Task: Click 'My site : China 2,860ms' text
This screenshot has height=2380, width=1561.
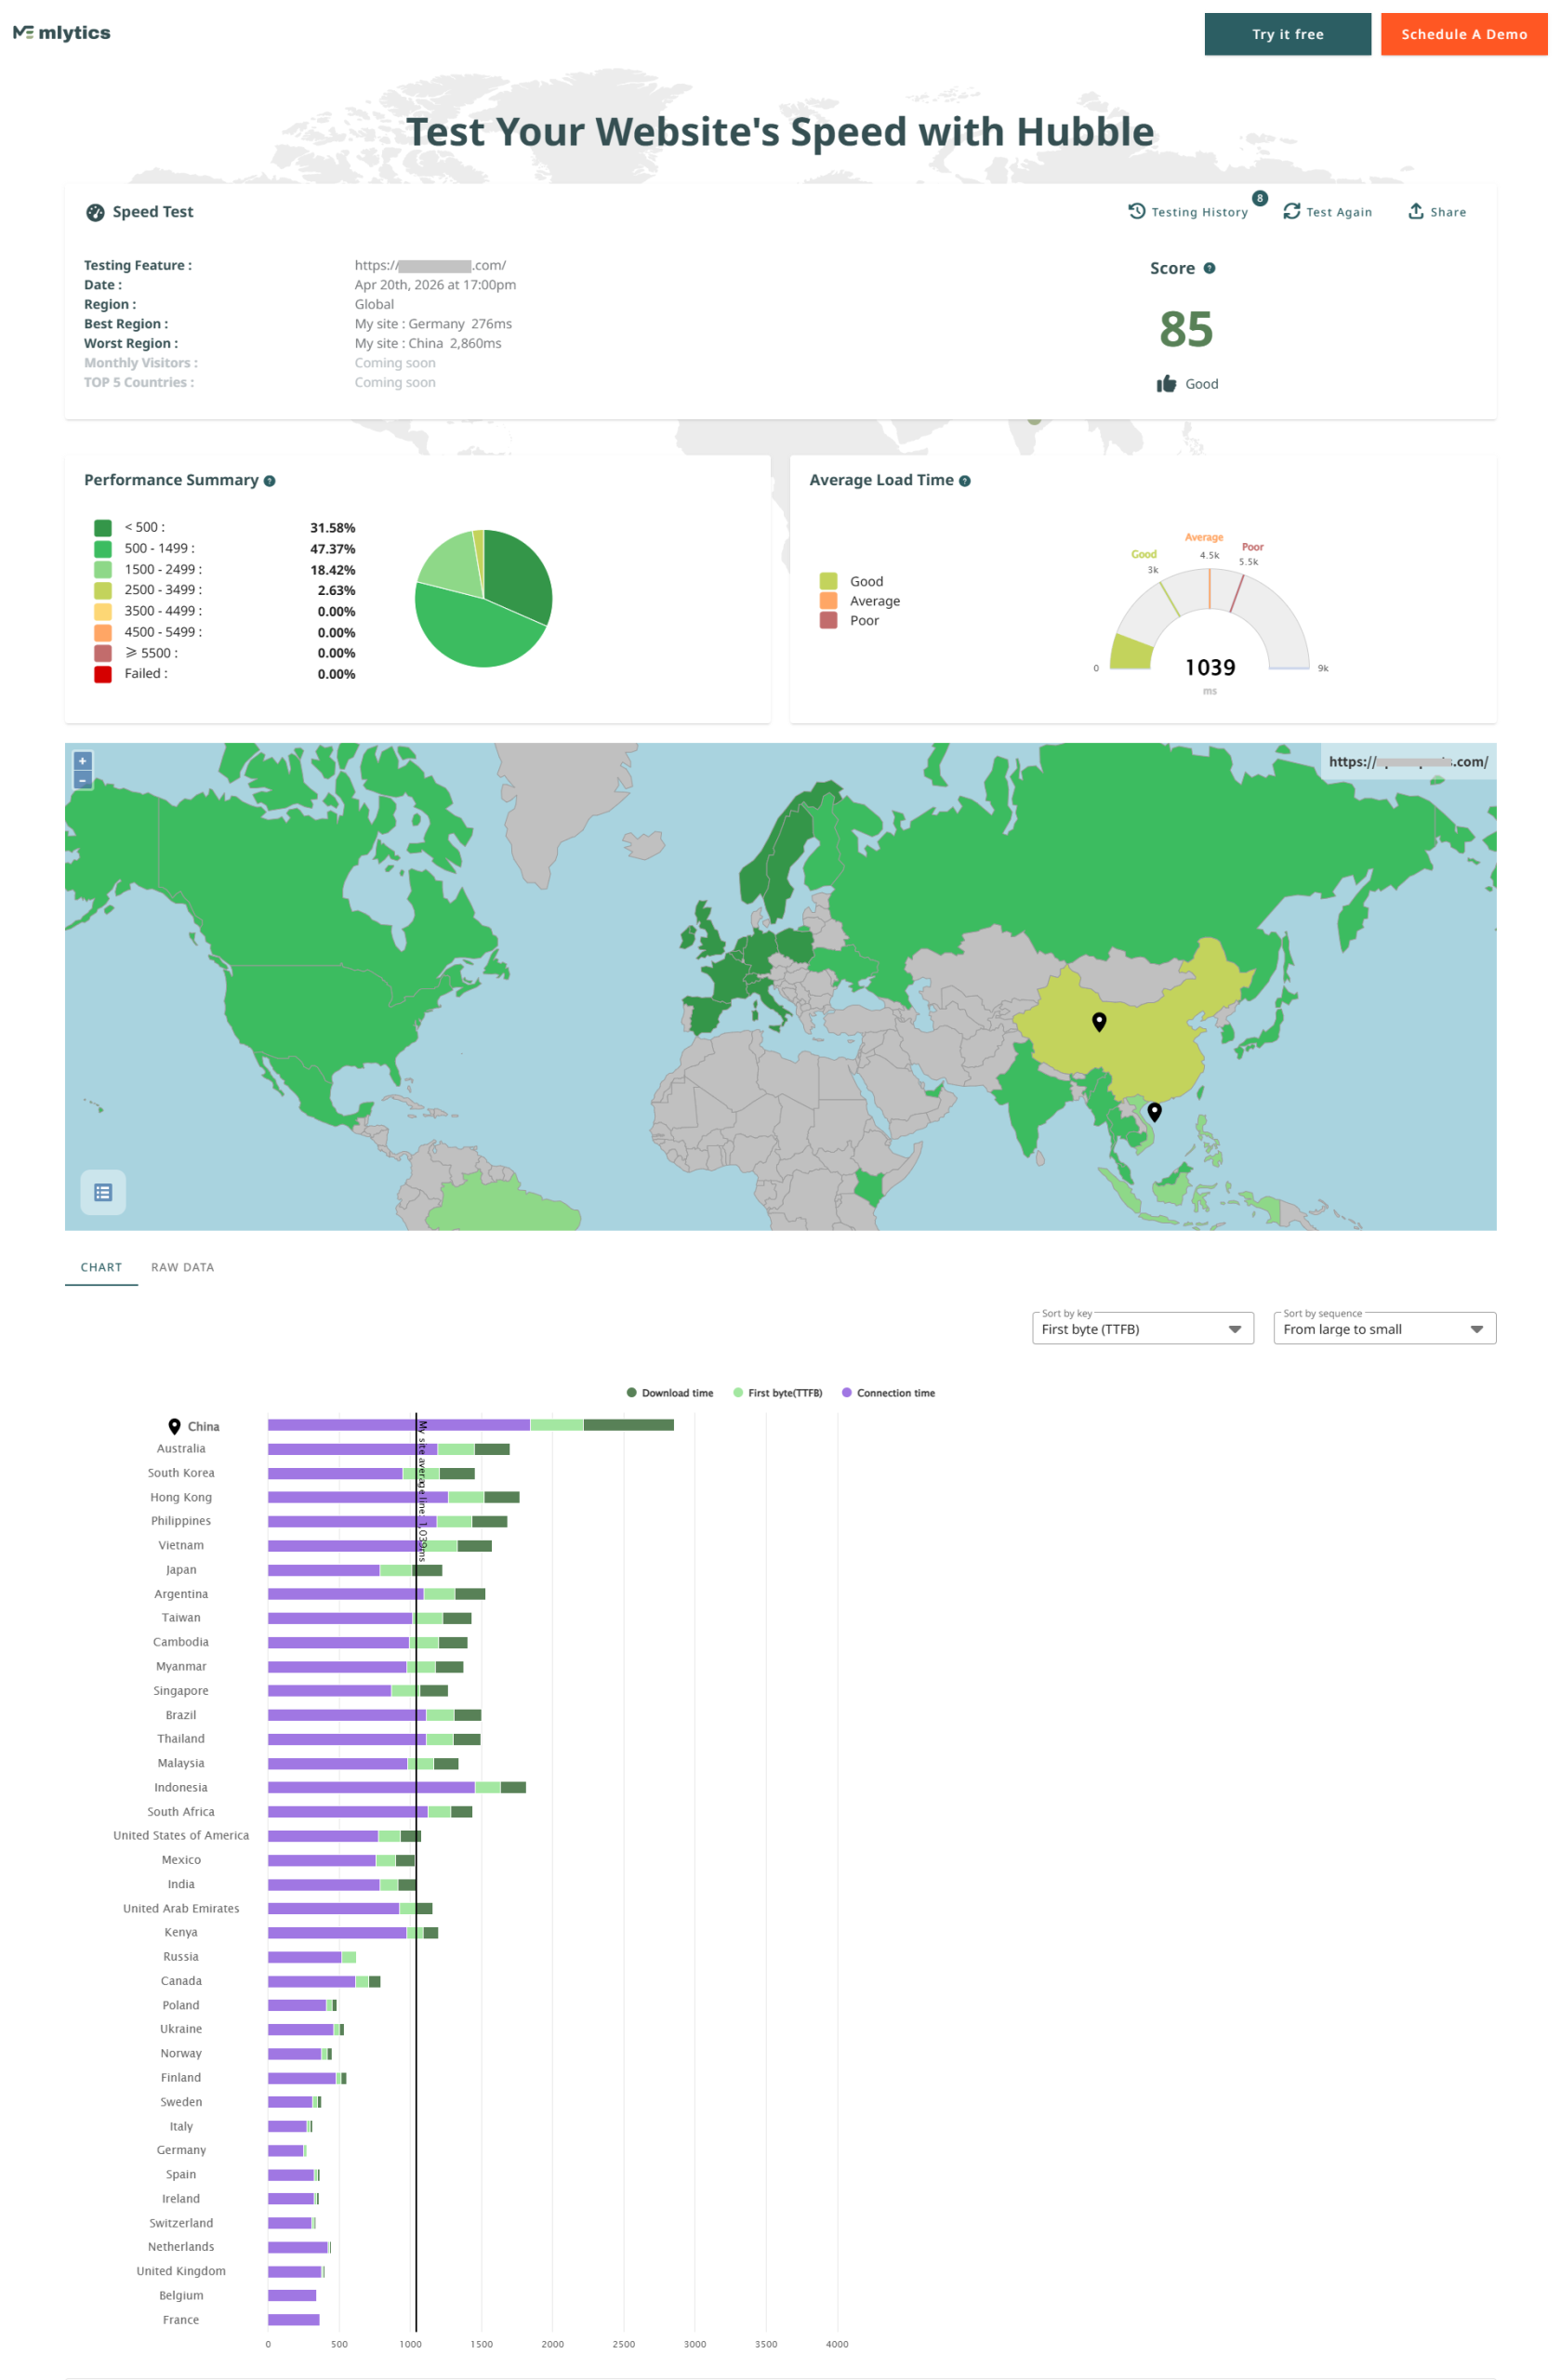Action: 428,343
